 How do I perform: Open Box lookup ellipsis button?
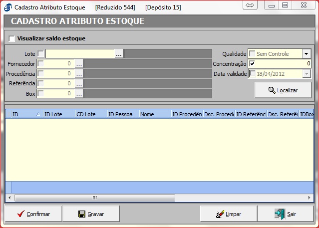point(79,93)
